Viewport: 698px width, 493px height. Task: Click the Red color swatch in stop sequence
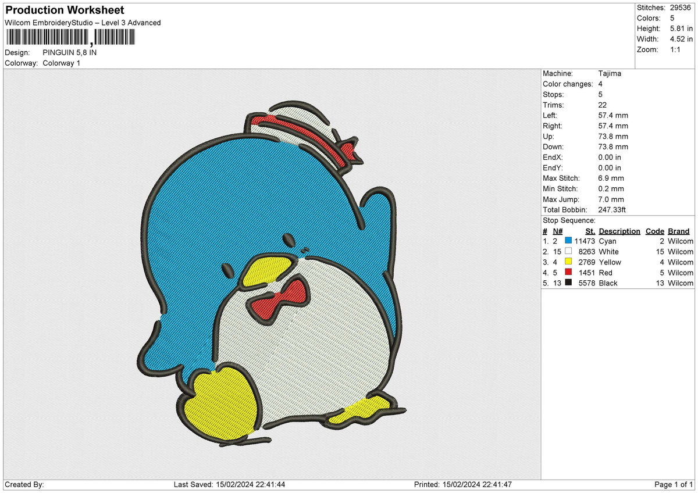568,272
